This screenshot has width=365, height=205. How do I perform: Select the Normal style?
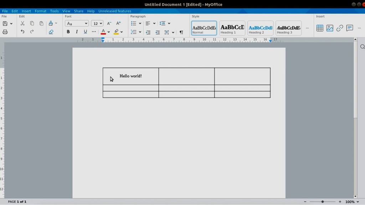[204, 28]
